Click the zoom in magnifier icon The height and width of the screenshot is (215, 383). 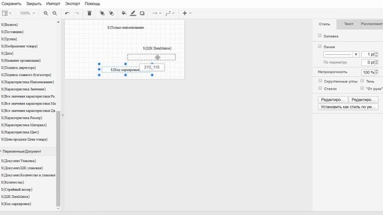coord(45,13)
